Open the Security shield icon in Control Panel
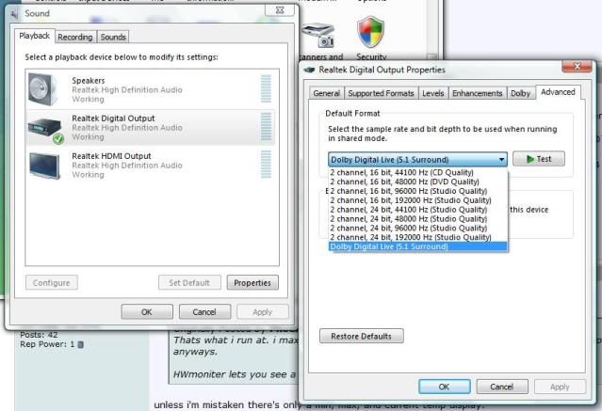Image resolution: width=602 pixels, height=411 pixels. tap(370, 31)
